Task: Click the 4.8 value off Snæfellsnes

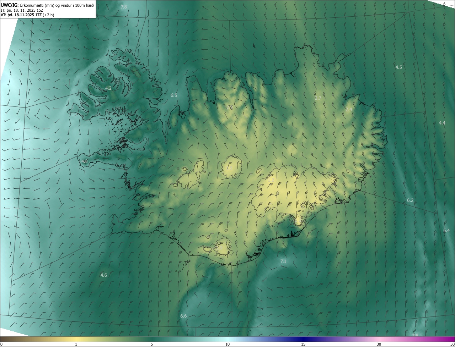Action: coord(85,161)
